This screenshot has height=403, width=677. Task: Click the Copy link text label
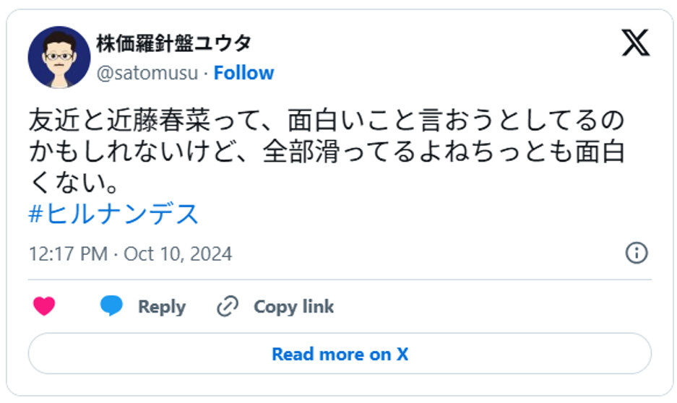tap(293, 306)
